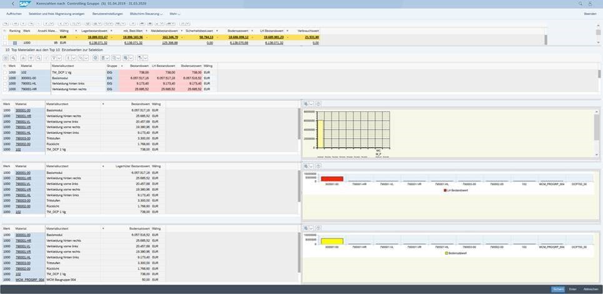Open dropdown arrow in first chart toolbar
The image size is (603, 294).
311,104
